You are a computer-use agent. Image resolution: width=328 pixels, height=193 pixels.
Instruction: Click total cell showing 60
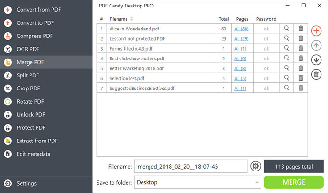[x=224, y=29]
